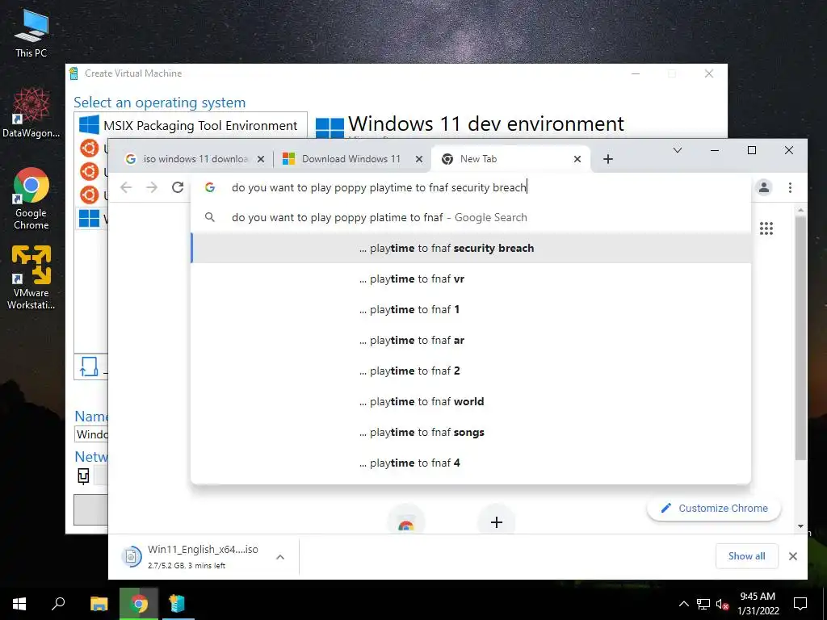Viewport: 827px width, 620px height.
Task: Select second Ubuntu entry in OS list
Action: point(89,171)
